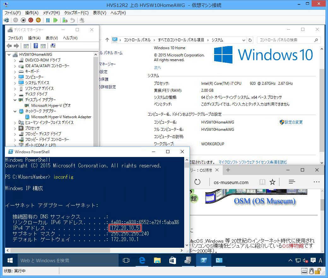This screenshot has width=328, height=278.
Task: Open Action Center notification icon
Action: pyautogui.click(x=313, y=260)
